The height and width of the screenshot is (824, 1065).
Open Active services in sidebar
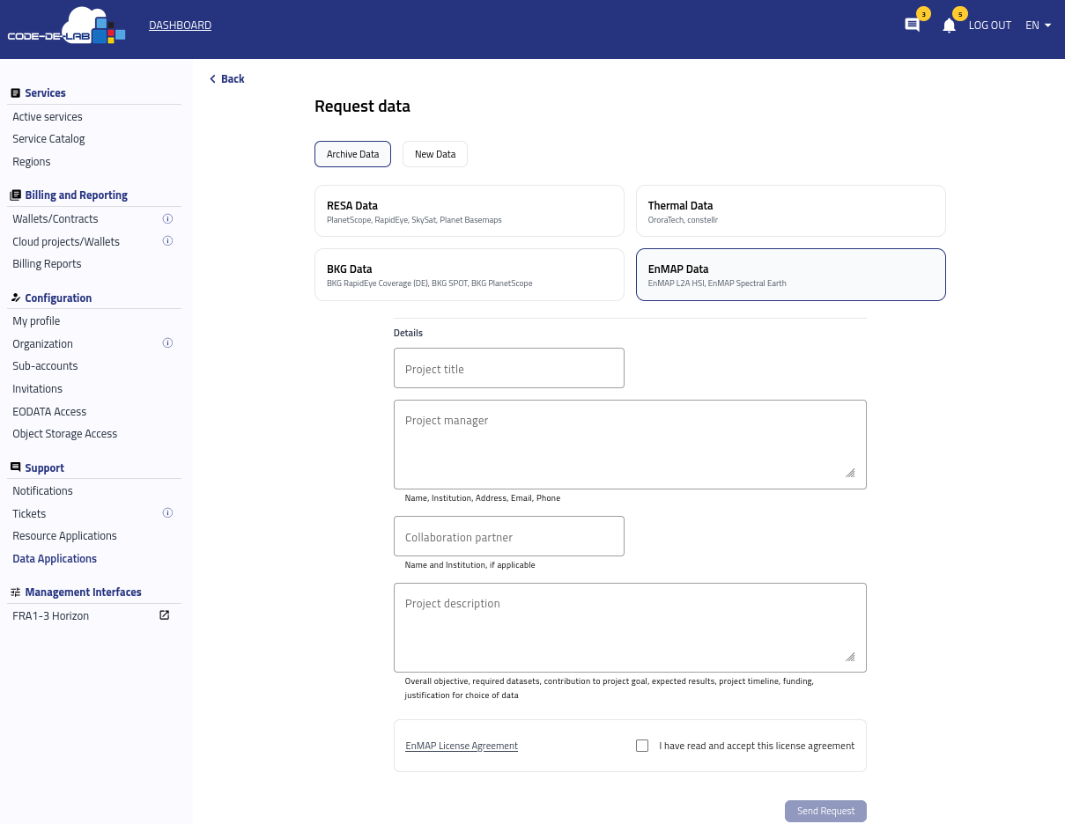pyautogui.click(x=48, y=117)
